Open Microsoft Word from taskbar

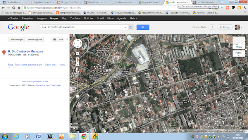point(39,137)
